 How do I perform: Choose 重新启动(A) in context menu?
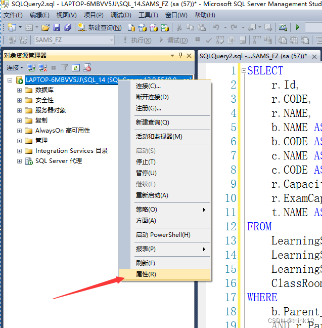coord(165,195)
